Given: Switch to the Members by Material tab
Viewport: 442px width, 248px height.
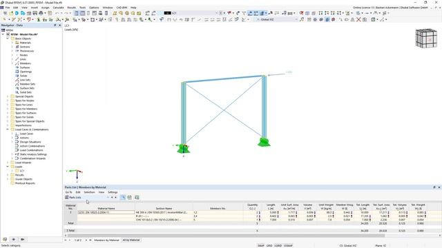Looking at the screenshot, I should coord(106,240).
